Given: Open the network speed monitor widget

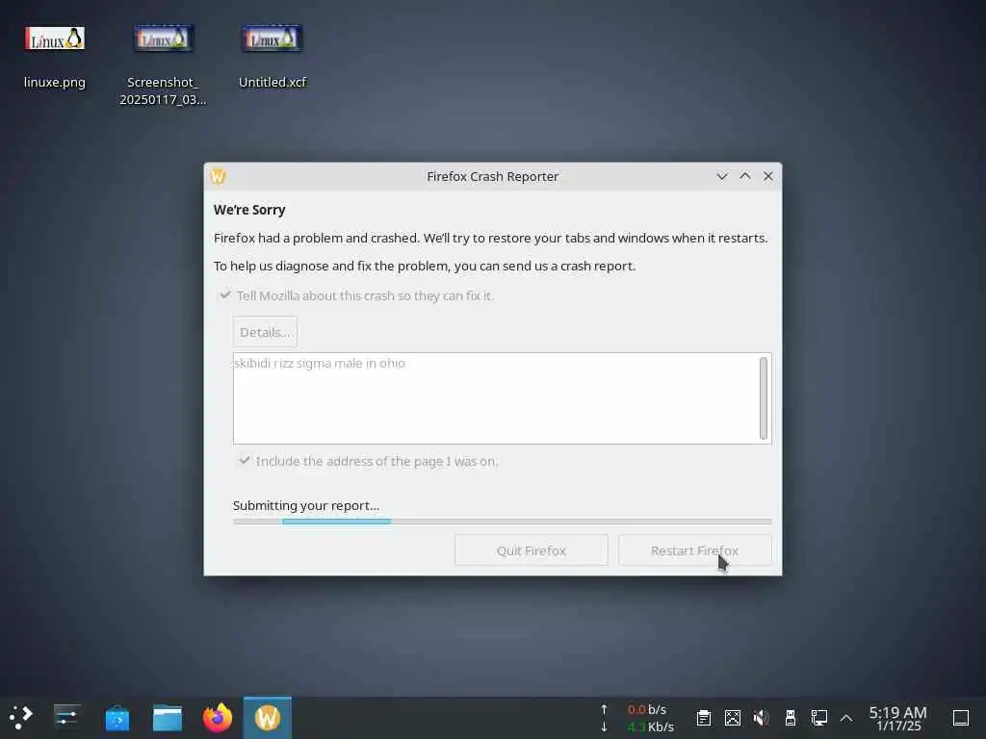Looking at the screenshot, I should 637,718.
